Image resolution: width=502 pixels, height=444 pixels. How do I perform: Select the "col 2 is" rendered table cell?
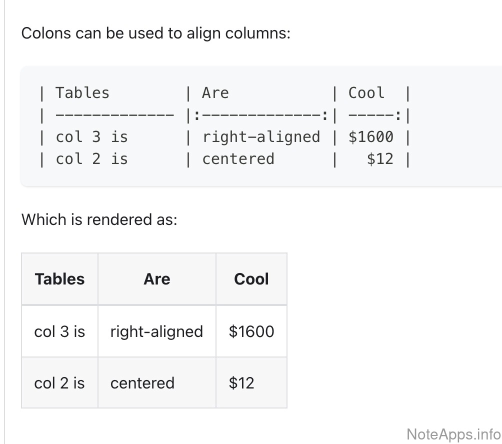[x=59, y=383]
